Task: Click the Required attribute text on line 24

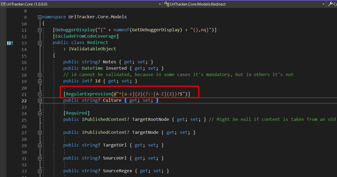Action: 77,113
